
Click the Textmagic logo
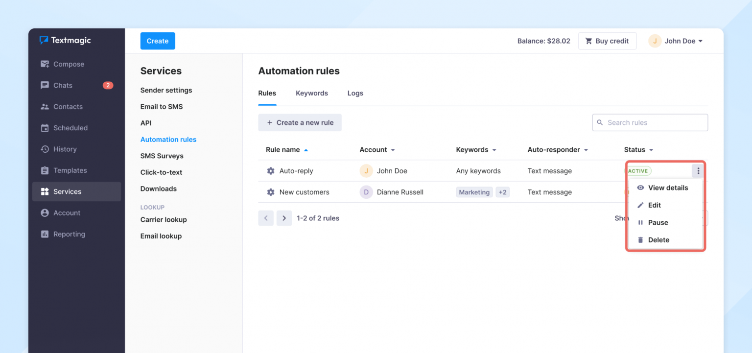coord(66,41)
